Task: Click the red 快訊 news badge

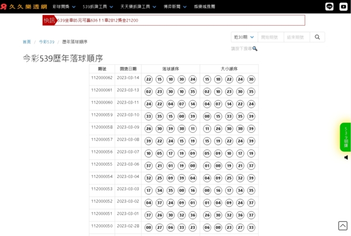Action: [49, 20]
